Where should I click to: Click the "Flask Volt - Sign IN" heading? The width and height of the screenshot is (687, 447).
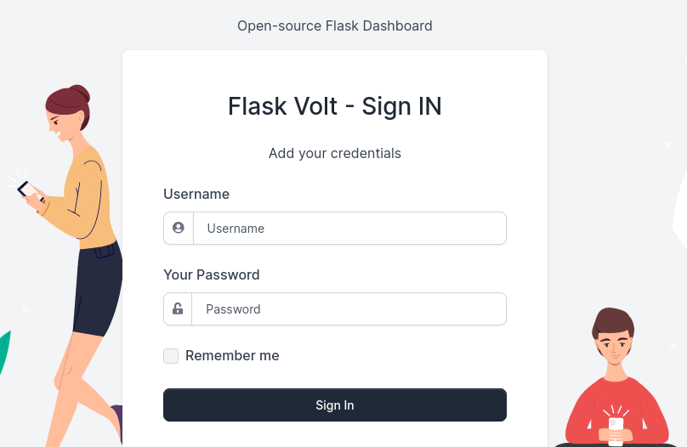pyautogui.click(x=335, y=106)
